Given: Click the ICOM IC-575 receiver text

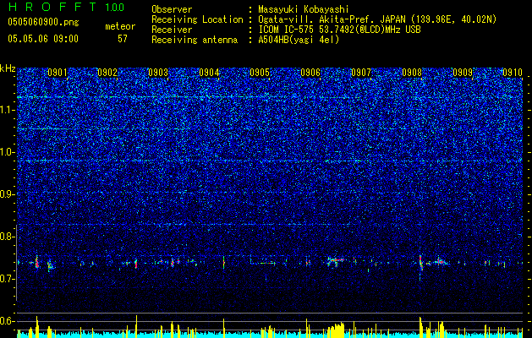Looking at the screenshot, I should pos(339,30).
